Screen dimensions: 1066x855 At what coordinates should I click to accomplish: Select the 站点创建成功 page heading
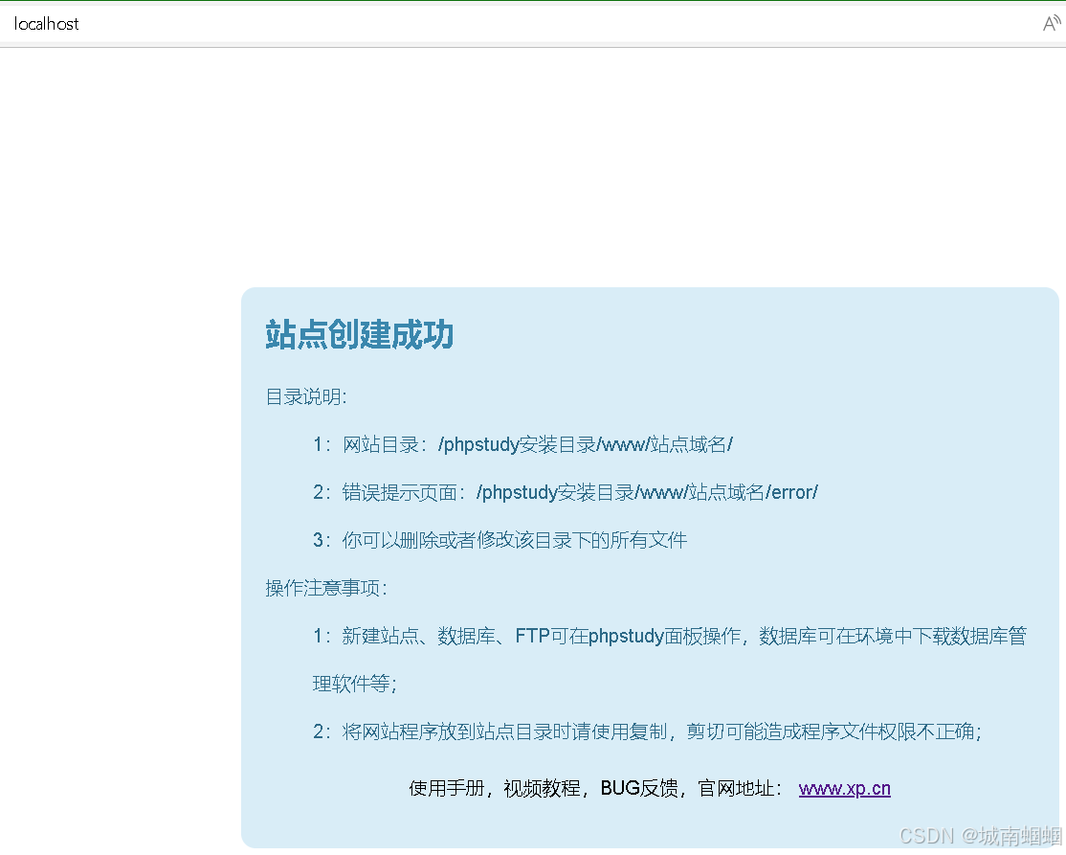359,336
